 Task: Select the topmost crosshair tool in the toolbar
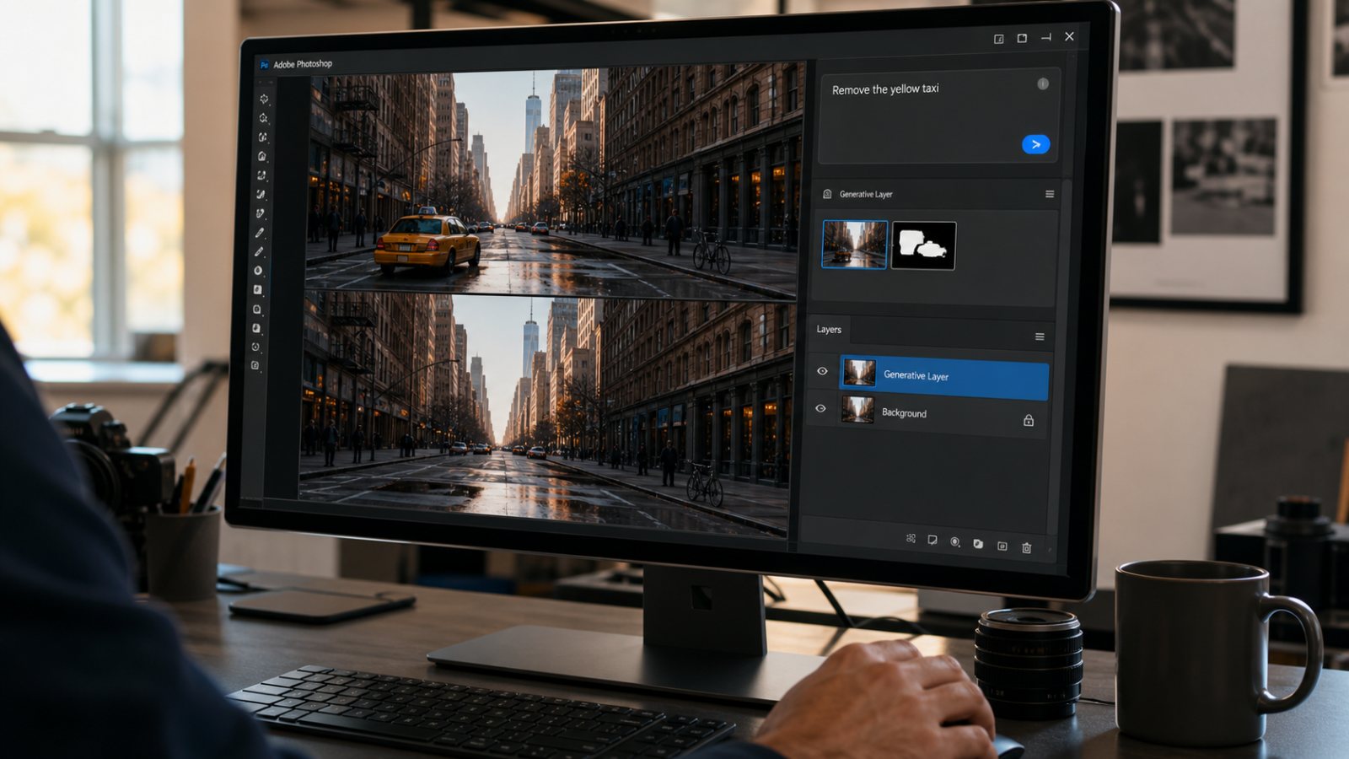(264, 99)
